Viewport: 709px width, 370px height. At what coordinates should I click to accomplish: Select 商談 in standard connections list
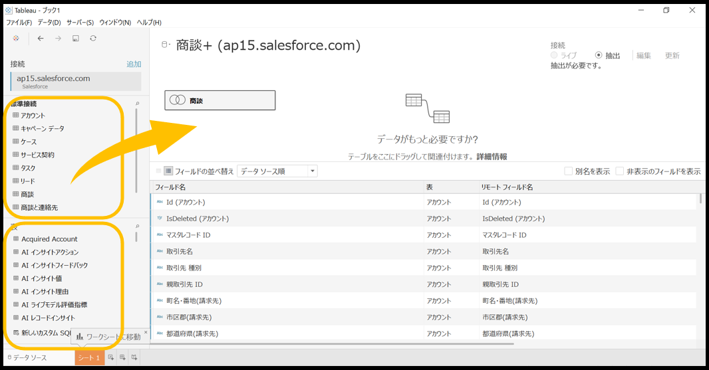click(x=27, y=194)
